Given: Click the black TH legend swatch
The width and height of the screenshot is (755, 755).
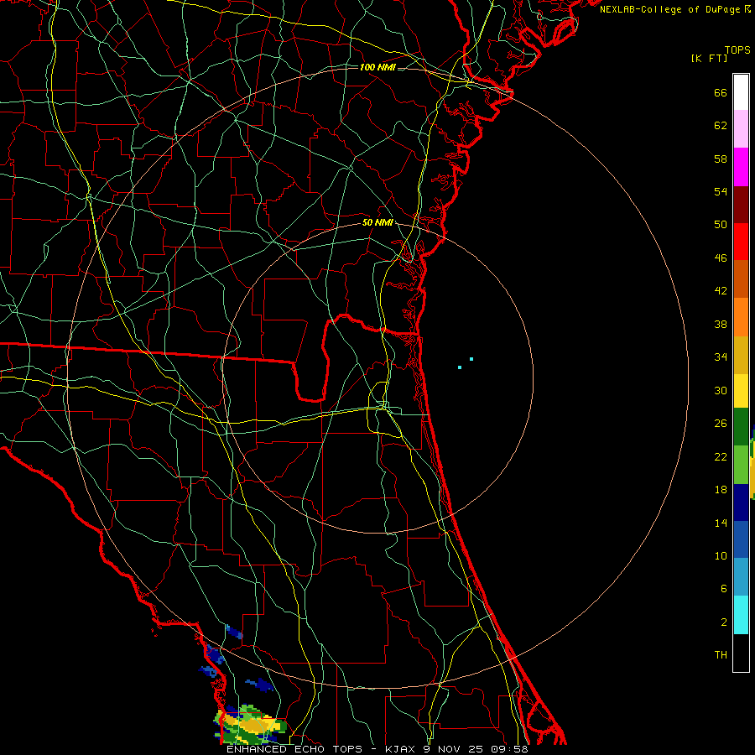Looking at the screenshot, I should (741, 653).
